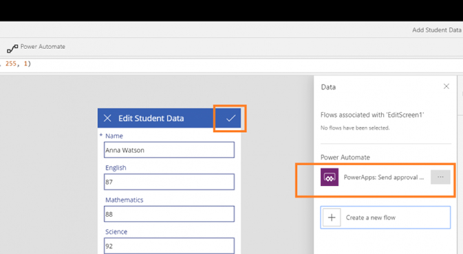Click the purple PowerApps flow icon
The image size is (463, 254).
tap(330, 177)
